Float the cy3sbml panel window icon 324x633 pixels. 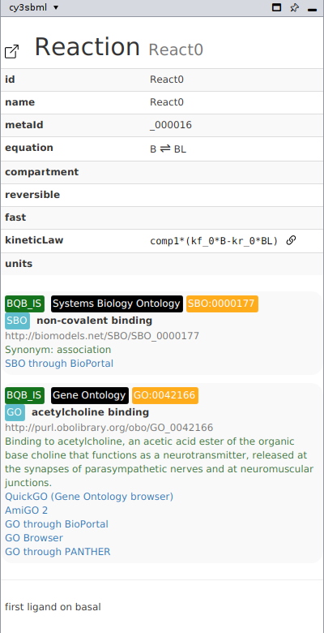(x=276, y=7)
